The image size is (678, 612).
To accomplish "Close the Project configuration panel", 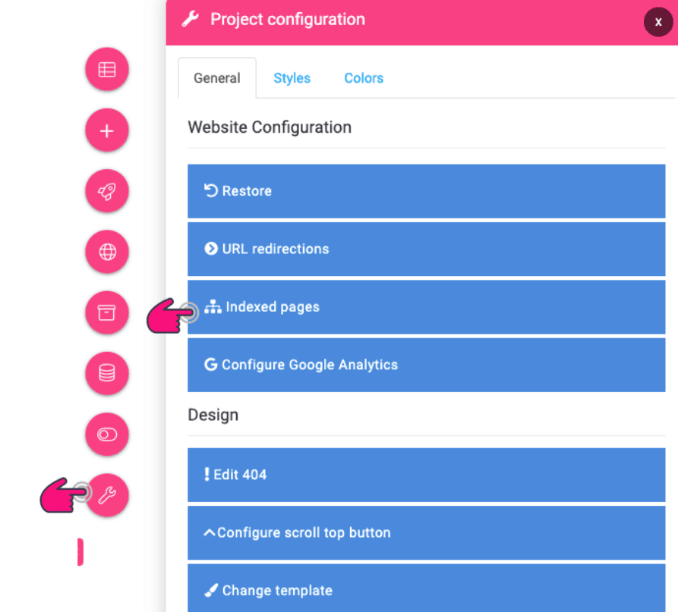I will tap(658, 22).
